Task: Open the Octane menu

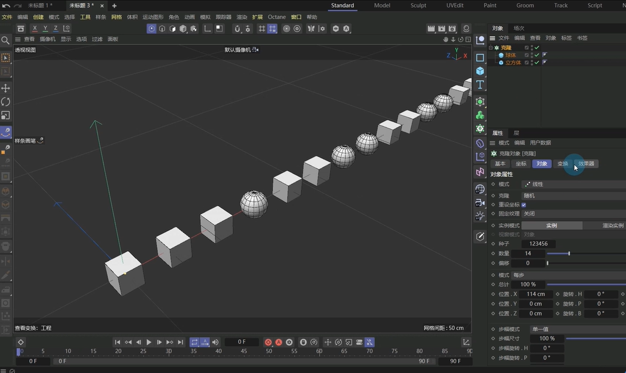Action: (277, 17)
